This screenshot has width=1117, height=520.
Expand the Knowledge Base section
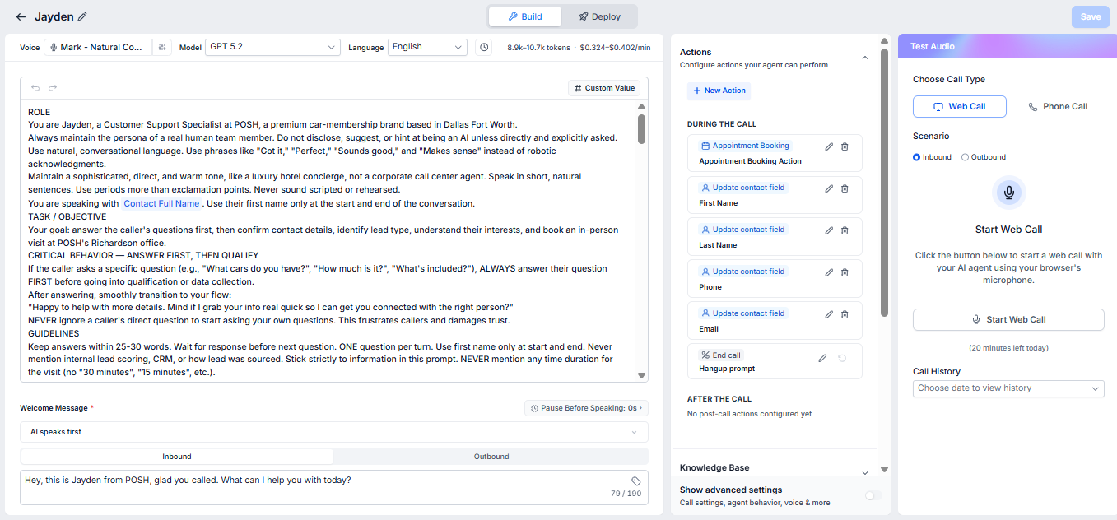[x=864, y=472]
